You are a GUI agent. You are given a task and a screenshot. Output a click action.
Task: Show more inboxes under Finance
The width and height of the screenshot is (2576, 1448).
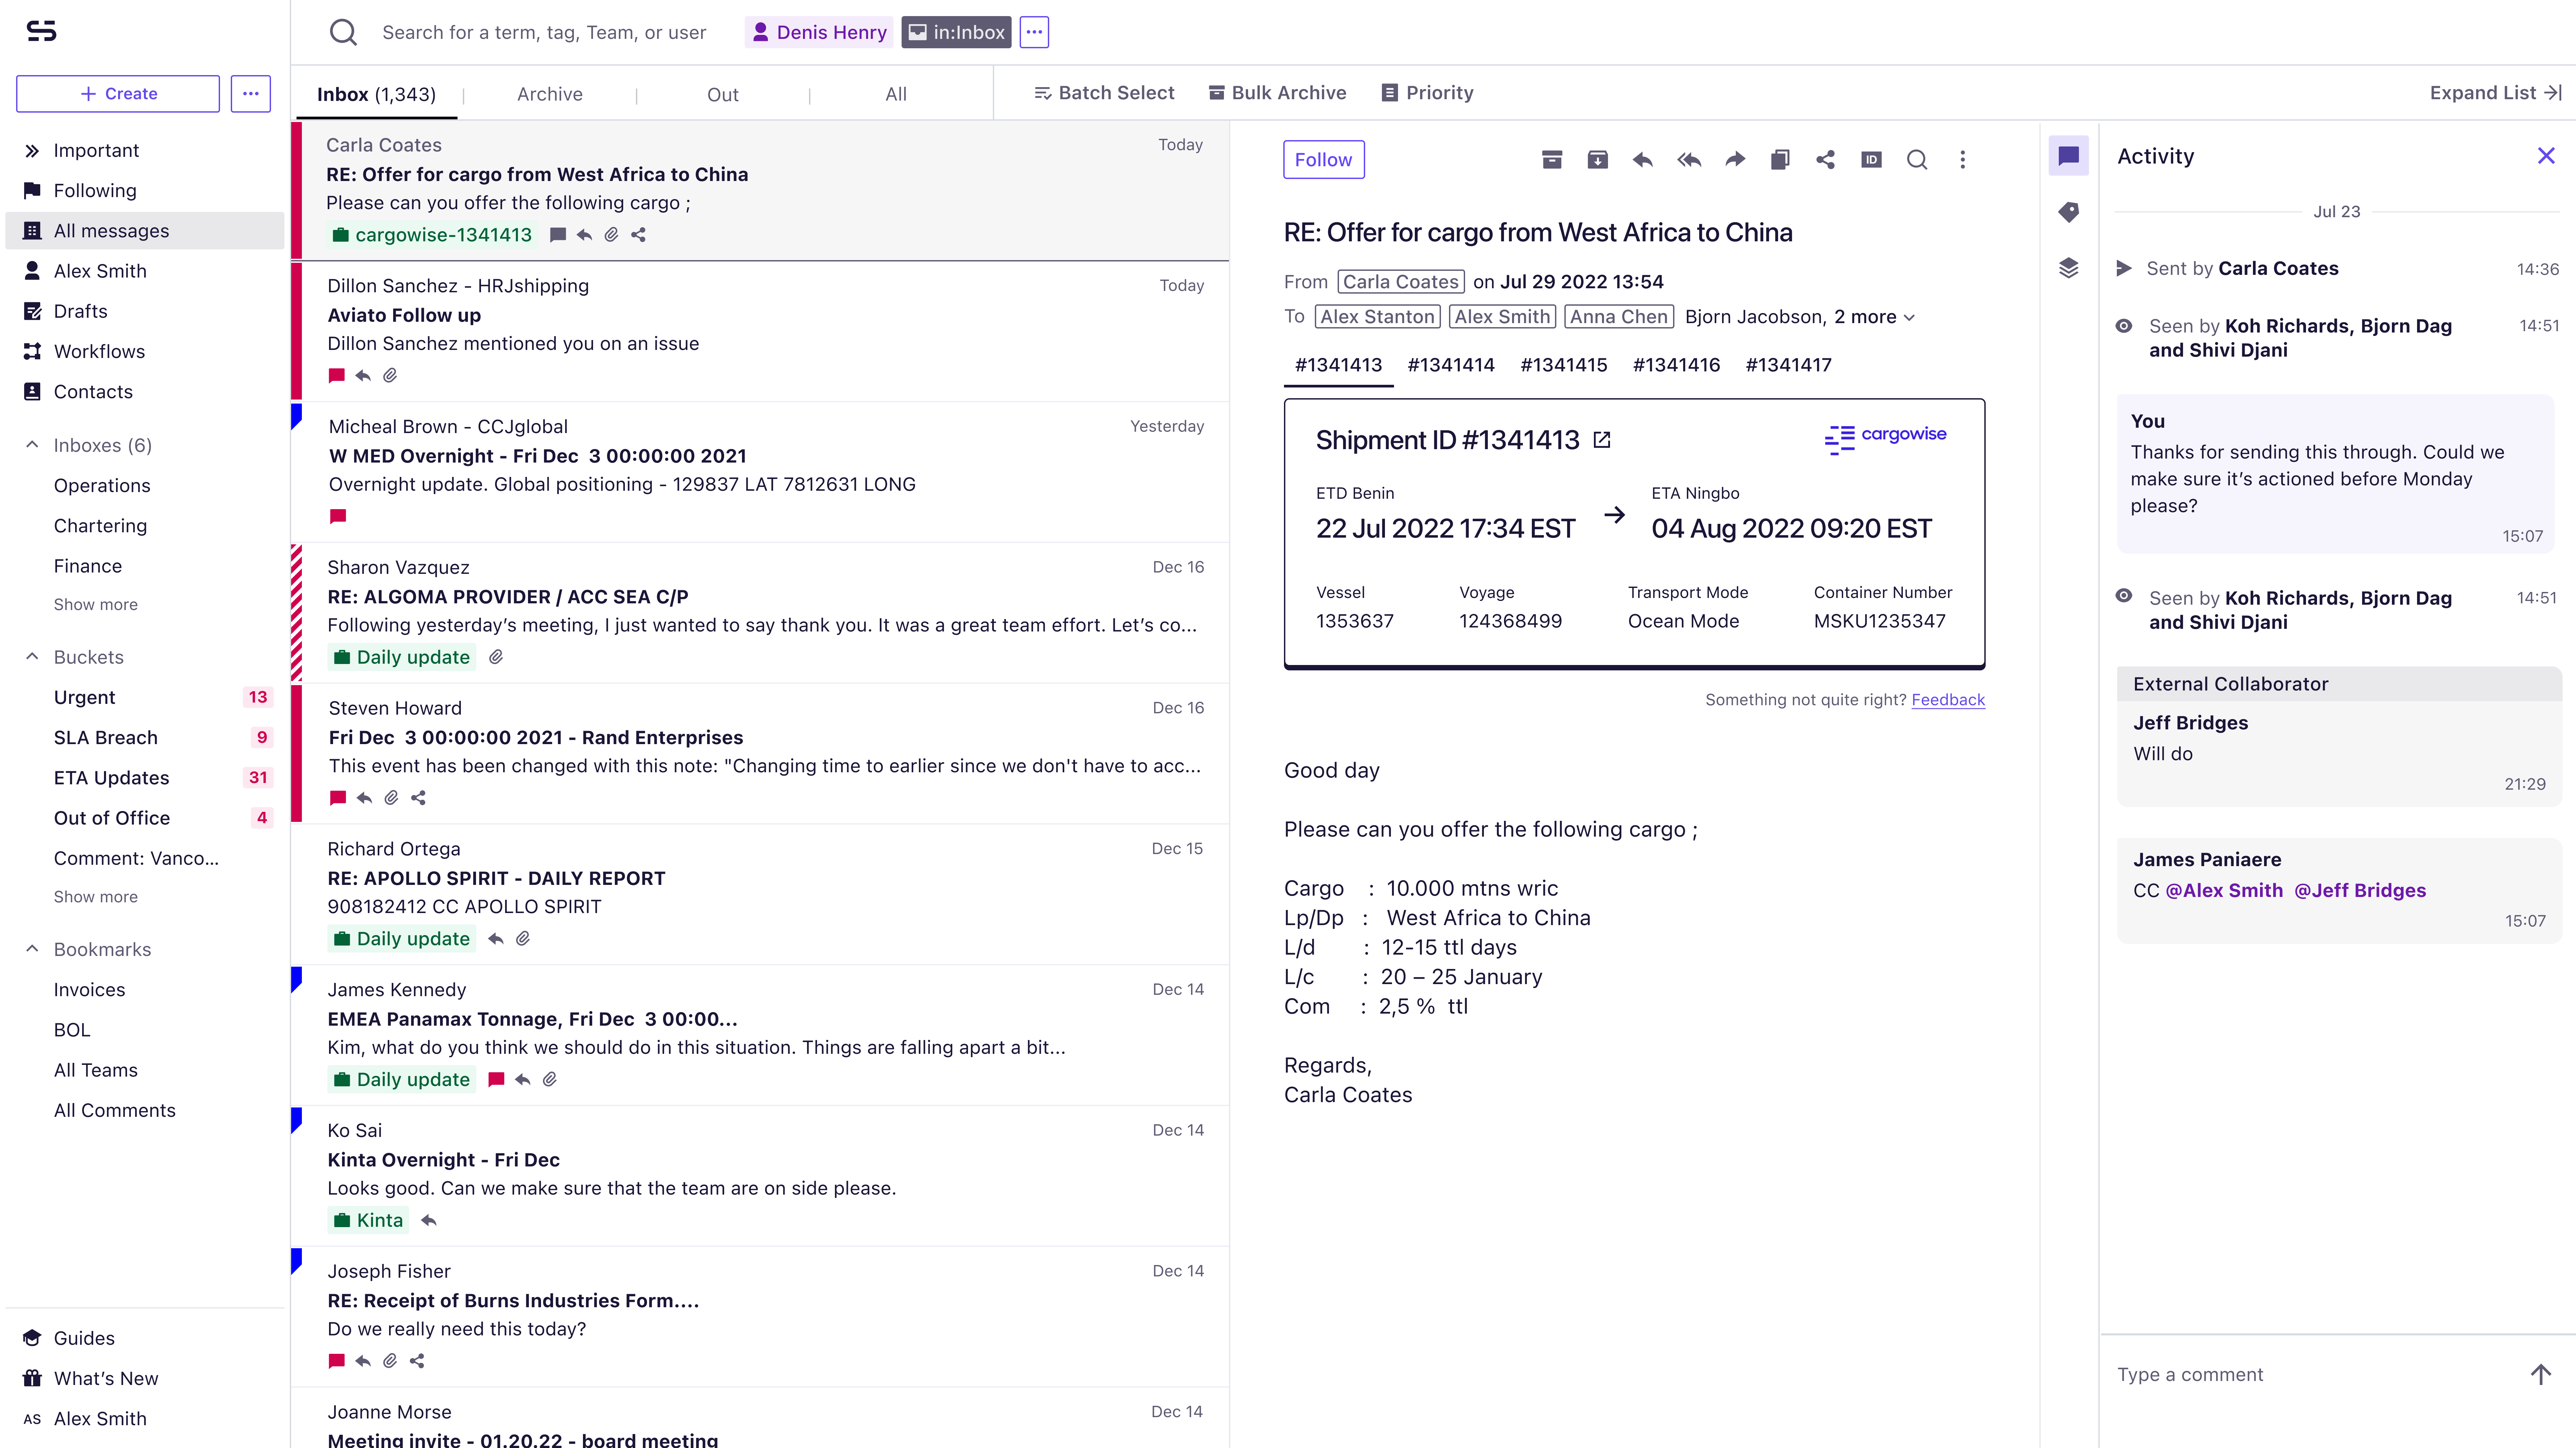(x=96, y=605)
